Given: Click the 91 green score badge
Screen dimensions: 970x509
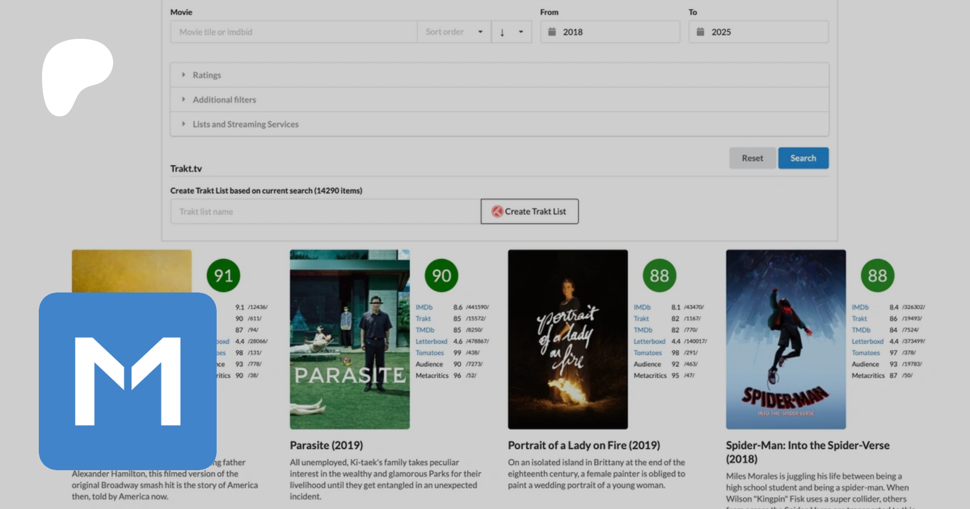Looking at the screenshot, I should (x=223, y=276).
